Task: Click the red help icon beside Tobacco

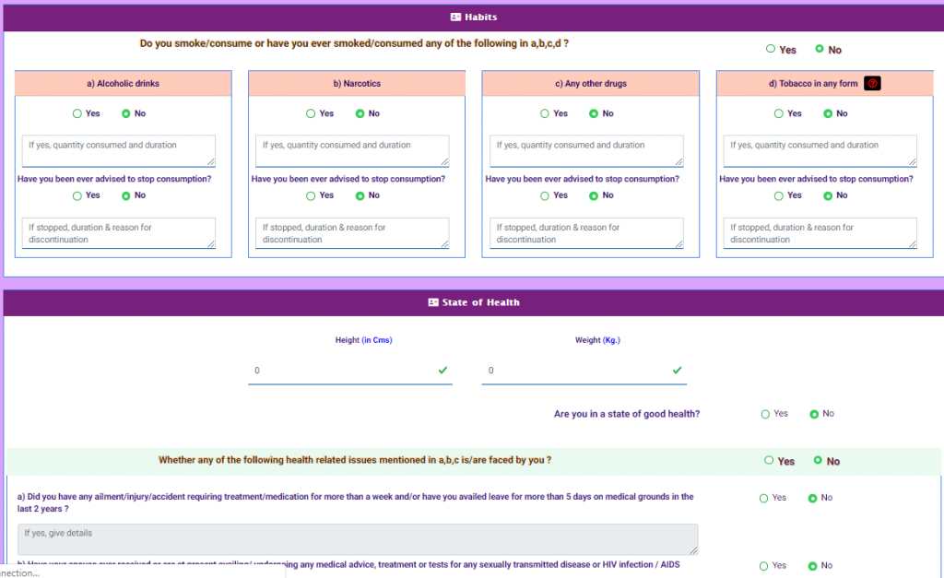Action: pyautogui.click(x=872, y=83)
